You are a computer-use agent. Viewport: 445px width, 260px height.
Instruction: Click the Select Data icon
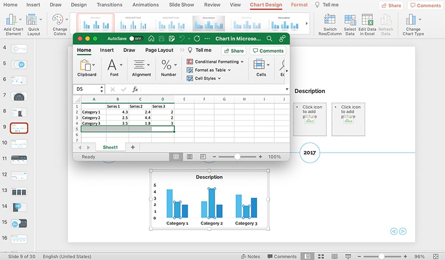(350, 24)
